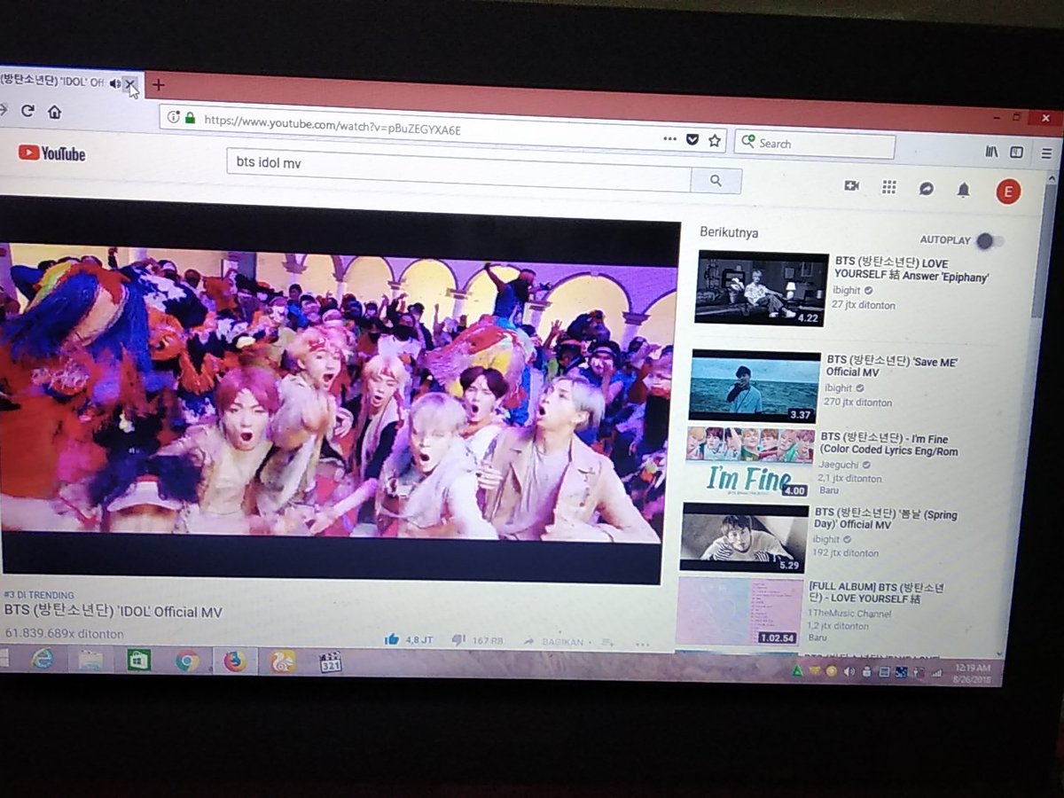
Task: Click the 'Save ME' Official MV title
Action: 893,365
